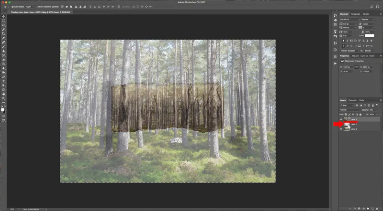Open the Kind layer filter dropdown
Viewport: 383px width, 211px height.
pos(347,105)
